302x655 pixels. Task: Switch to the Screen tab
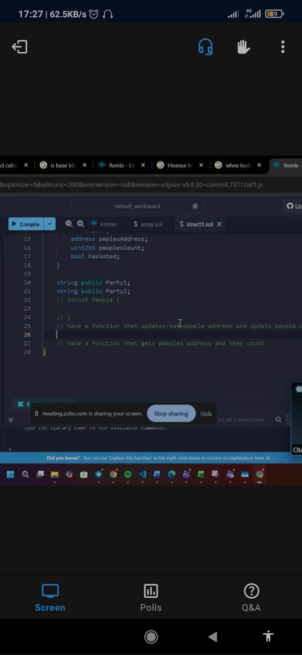click(50, 597)
